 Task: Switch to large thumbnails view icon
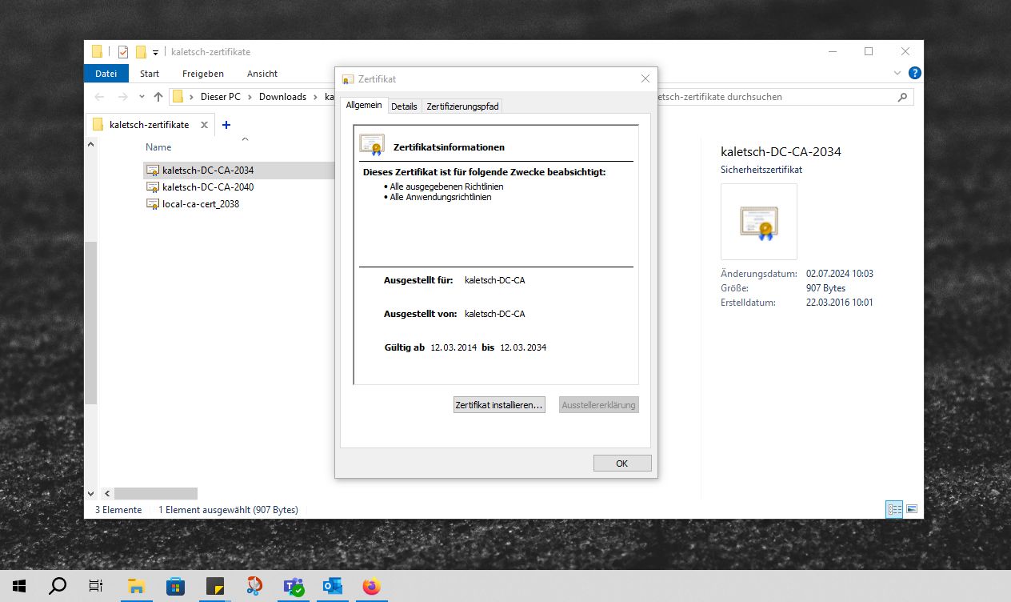911,509
